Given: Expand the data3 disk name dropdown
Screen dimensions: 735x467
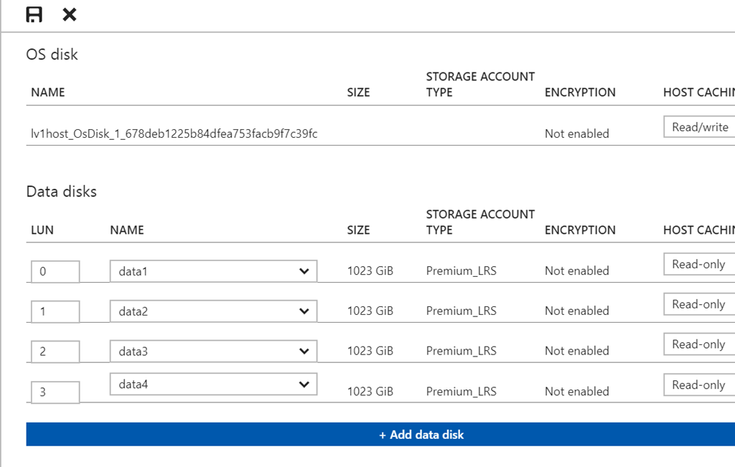Looking at the screenshot, I should pyautogui.click(x=213, y=352).
